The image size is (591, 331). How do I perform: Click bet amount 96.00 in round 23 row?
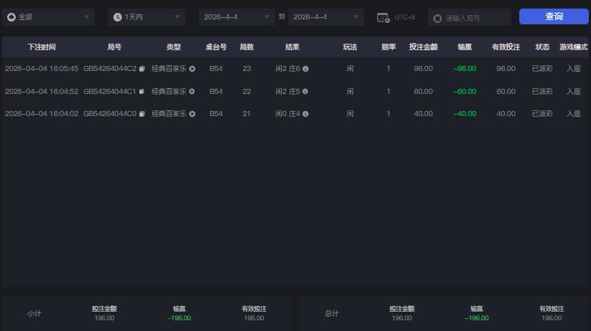[x=423, y=69]
